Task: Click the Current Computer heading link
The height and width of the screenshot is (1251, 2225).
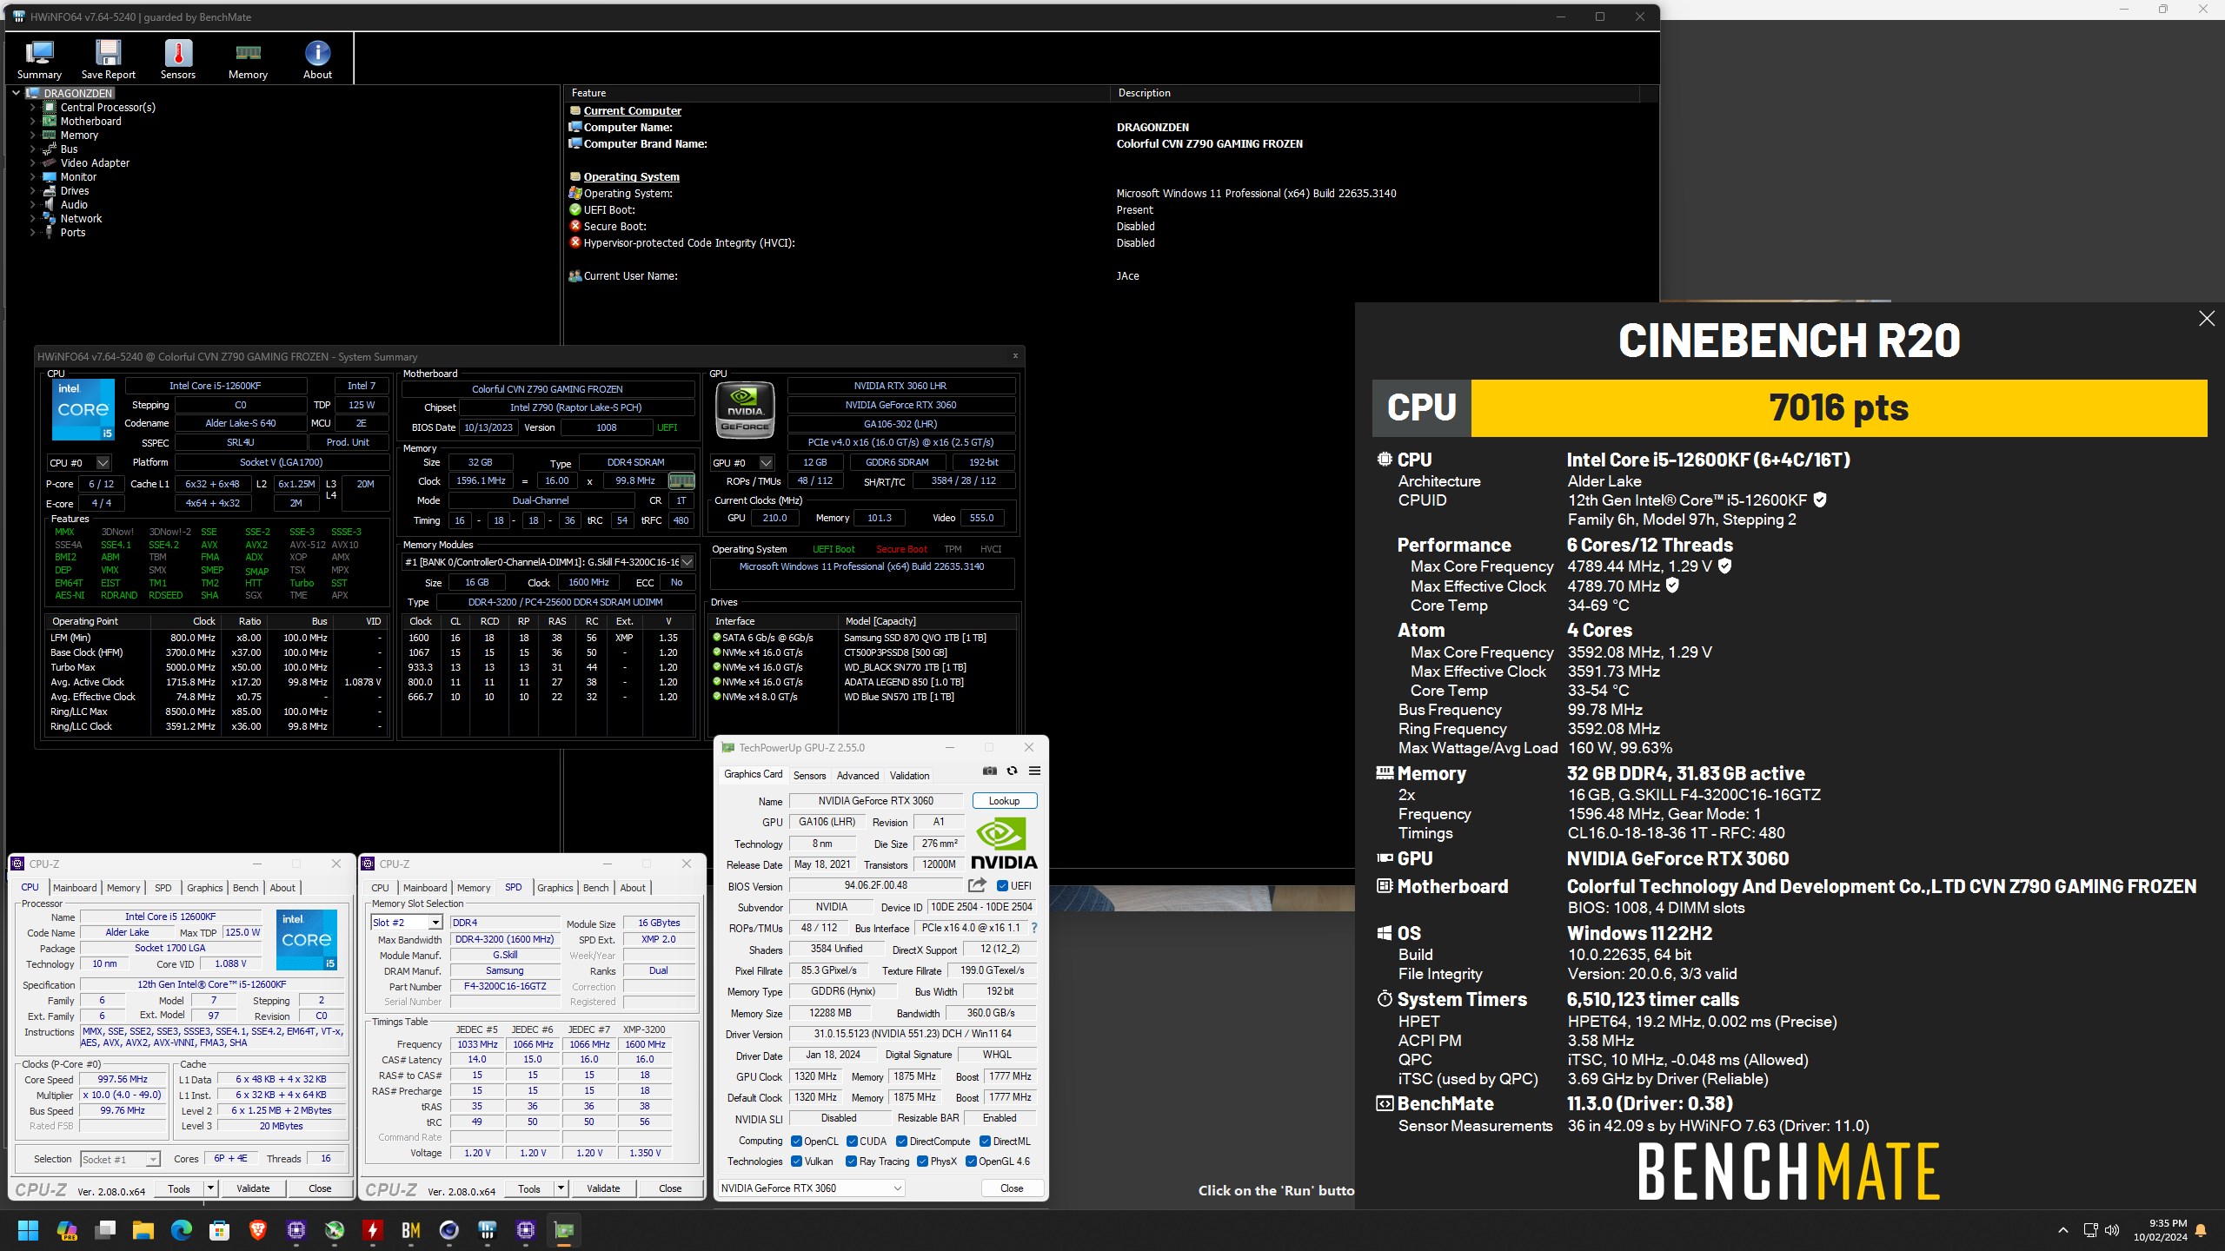Action: tap(633, 111)
